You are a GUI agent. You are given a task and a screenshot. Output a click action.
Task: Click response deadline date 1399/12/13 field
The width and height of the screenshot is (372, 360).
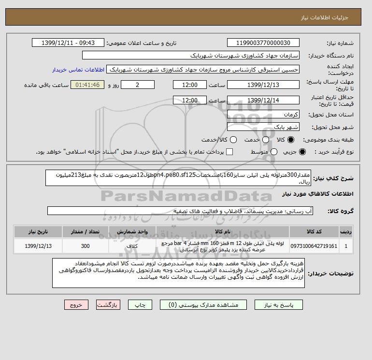click(x=263, y=85)
